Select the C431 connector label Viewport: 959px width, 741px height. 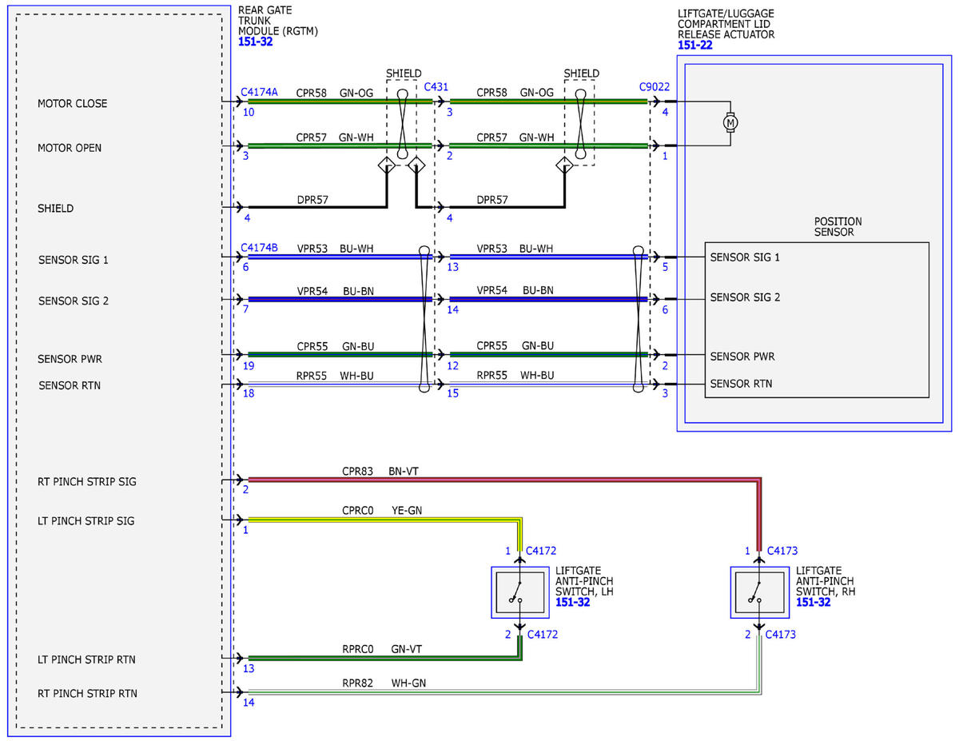[x=436, y=86]
